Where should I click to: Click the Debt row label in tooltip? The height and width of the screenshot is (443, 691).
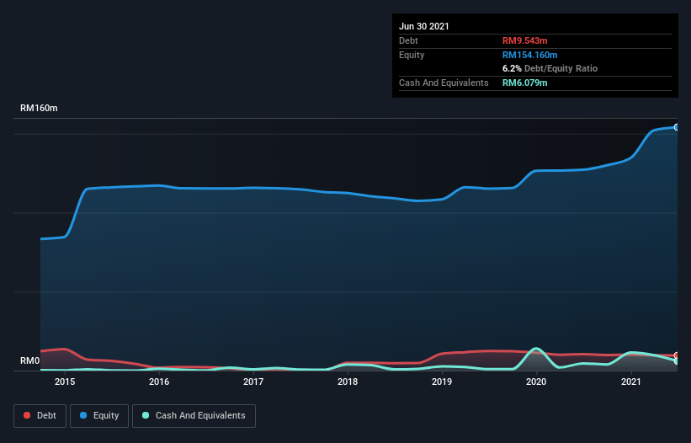[408, 40]
